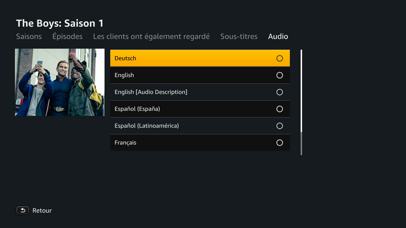Click the Retour back arrow icon

[22, 210]
